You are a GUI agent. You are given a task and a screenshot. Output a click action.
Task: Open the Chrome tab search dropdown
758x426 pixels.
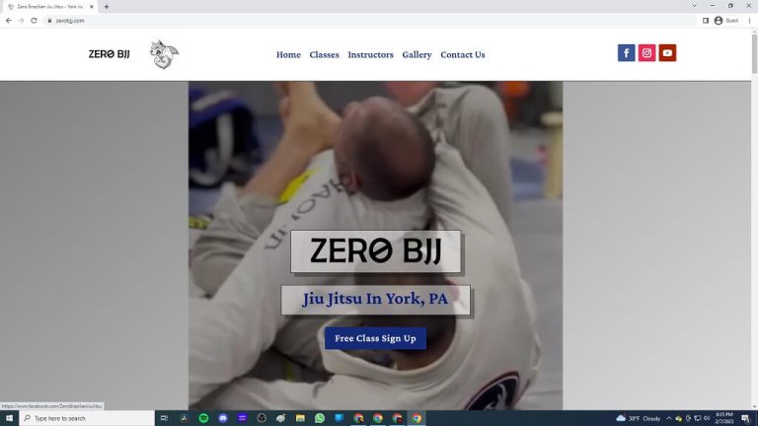(694, 6)
